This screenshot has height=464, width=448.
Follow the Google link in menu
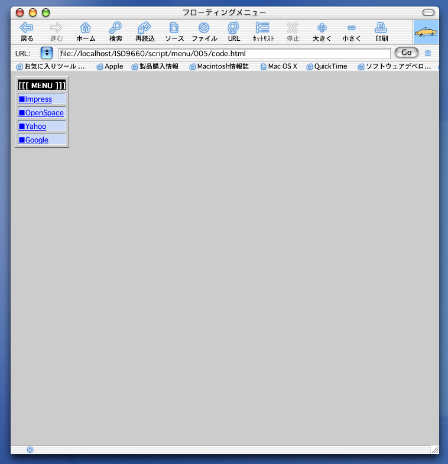coord(34,140)
